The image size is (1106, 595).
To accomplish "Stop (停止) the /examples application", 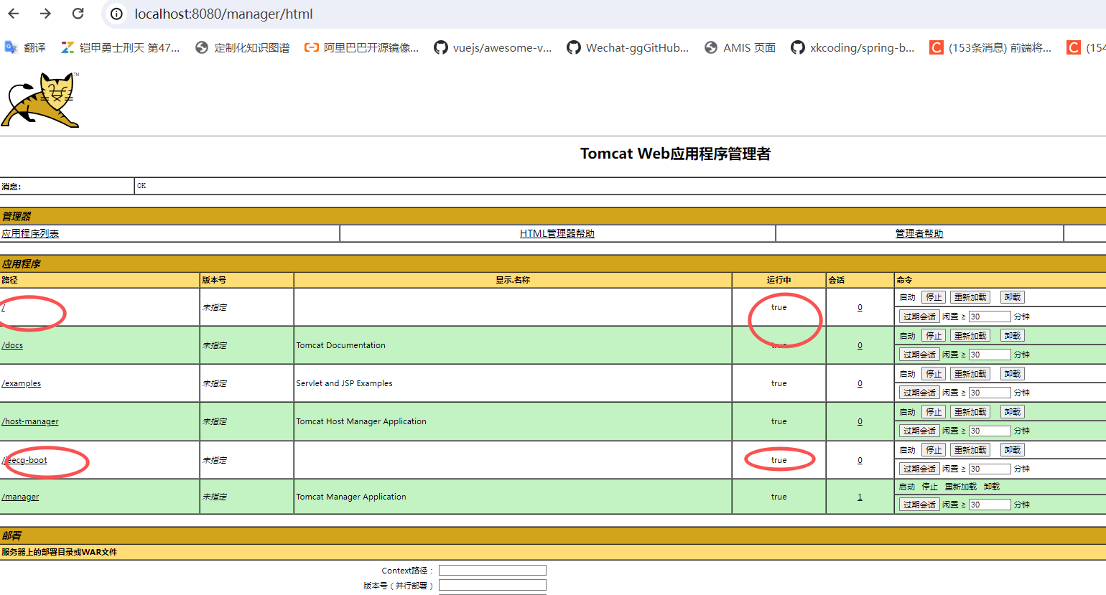I will click(x=934, y=373).
